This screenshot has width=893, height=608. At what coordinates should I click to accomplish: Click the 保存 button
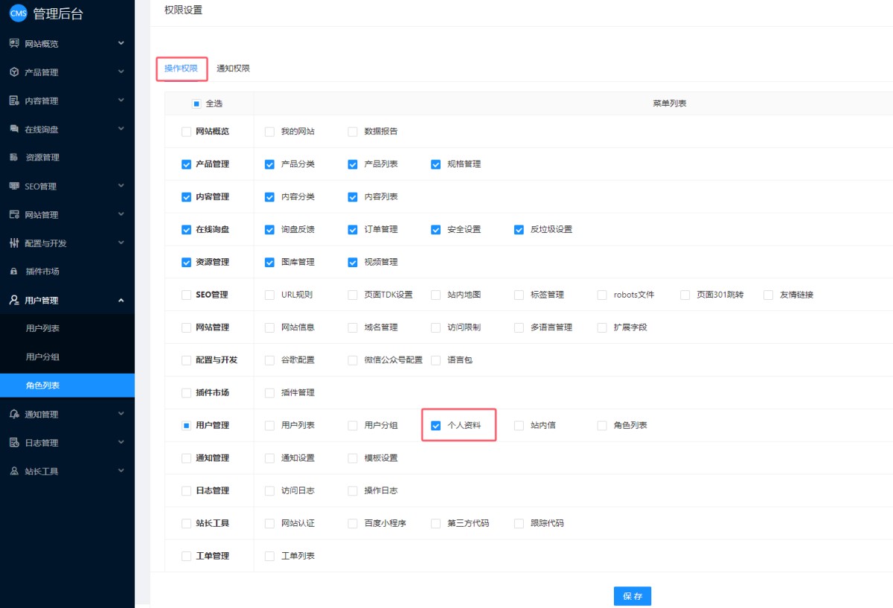tap(633, 596)
